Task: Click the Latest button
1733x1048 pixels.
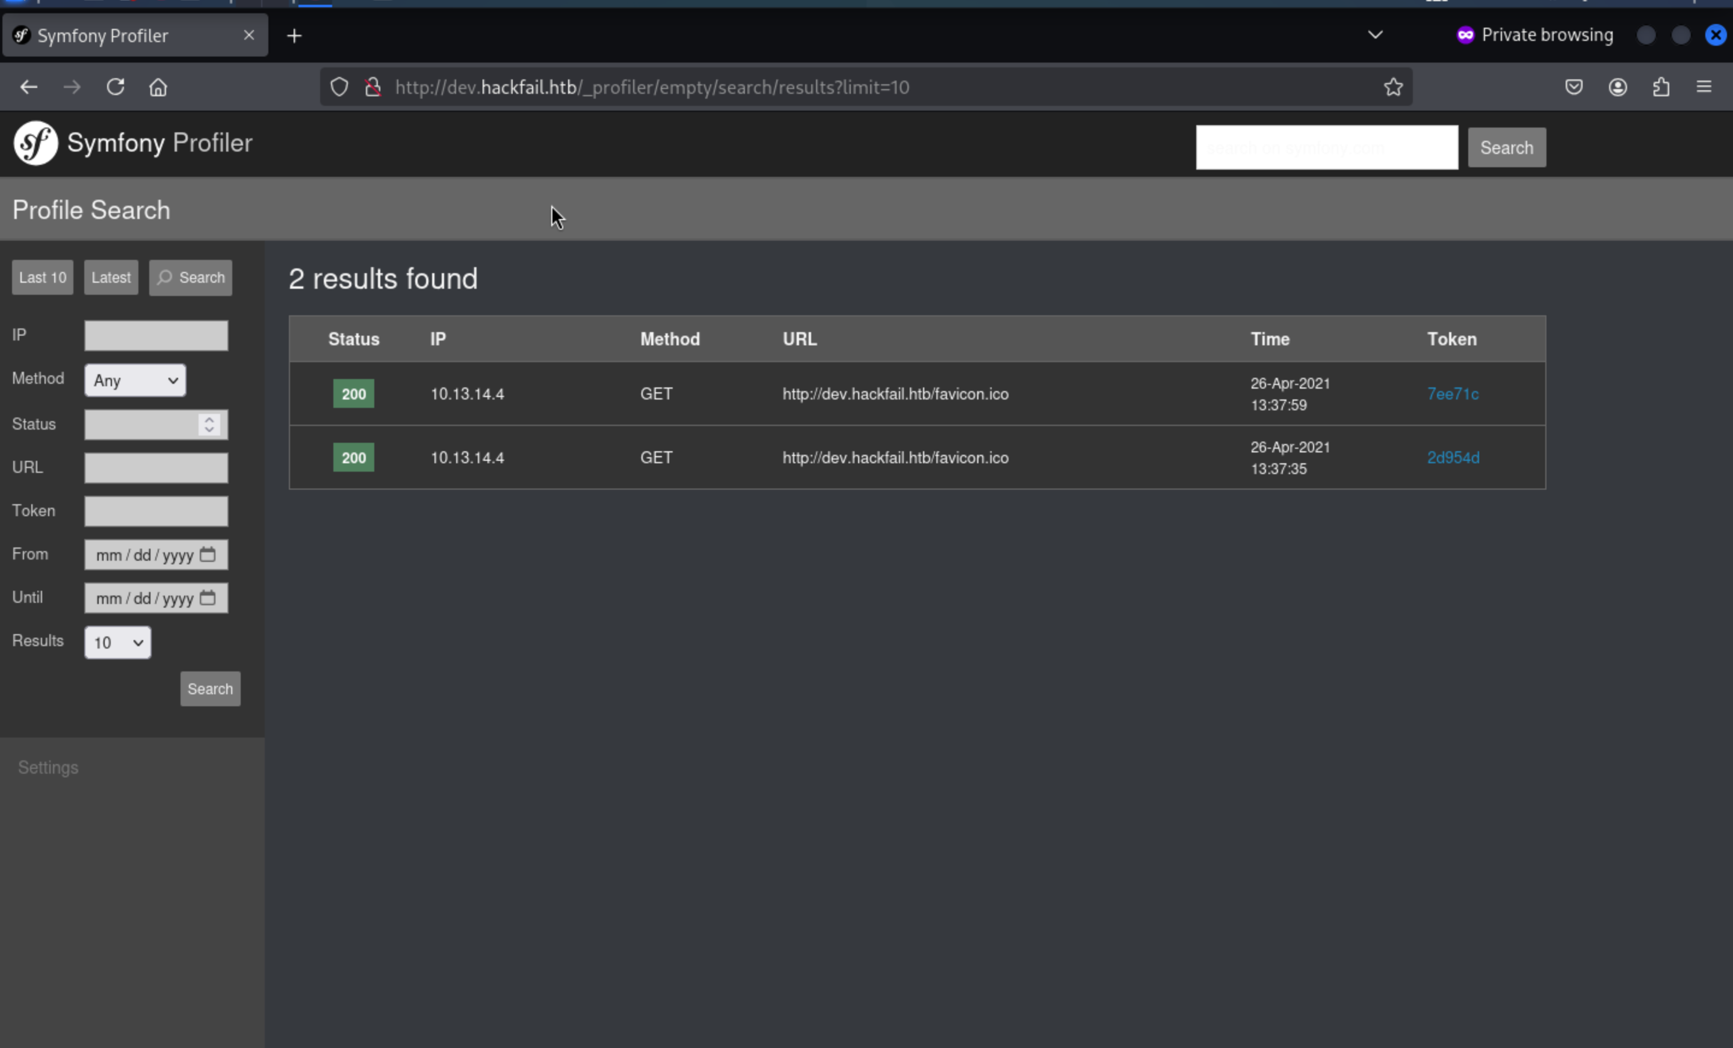Action: coord(111,277)
